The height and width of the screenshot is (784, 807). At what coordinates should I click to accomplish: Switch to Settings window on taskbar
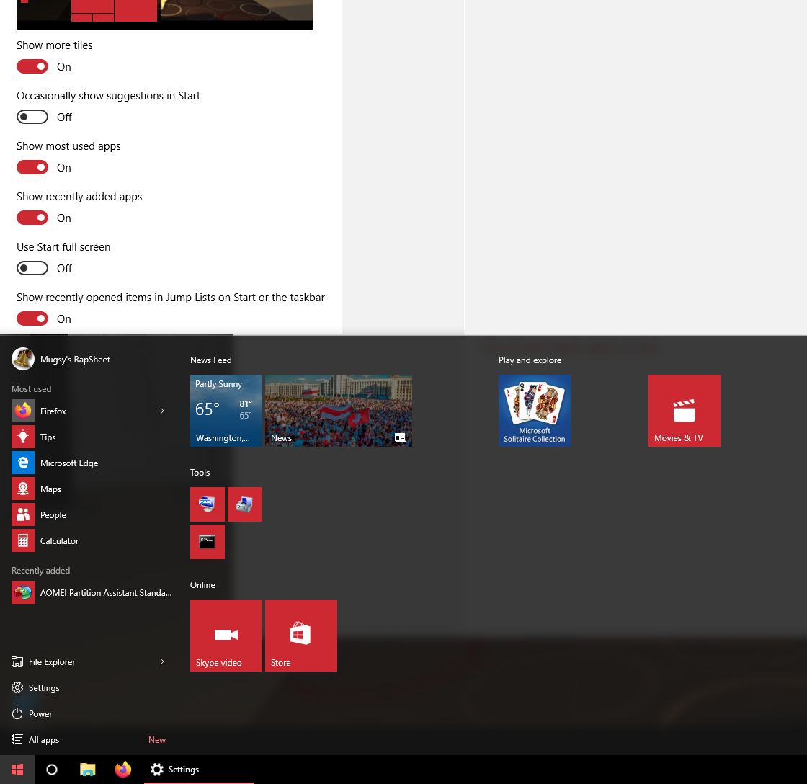click(x=199, y=770)
